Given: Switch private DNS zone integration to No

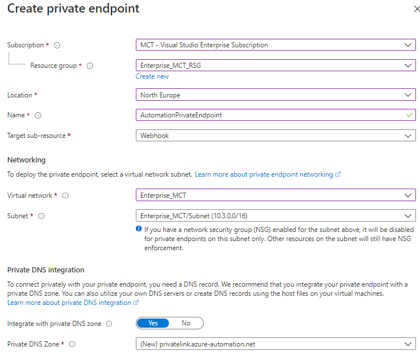Looking at the screenshot, I should point(186,323).
